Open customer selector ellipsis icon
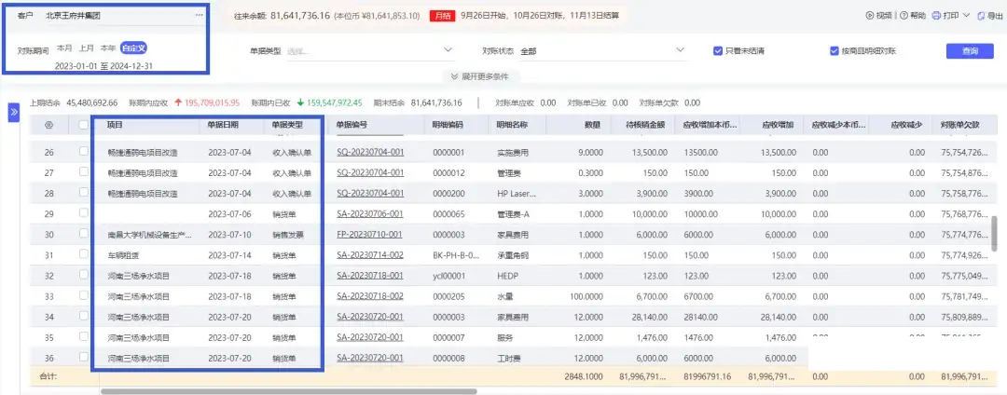 [200, 15]
